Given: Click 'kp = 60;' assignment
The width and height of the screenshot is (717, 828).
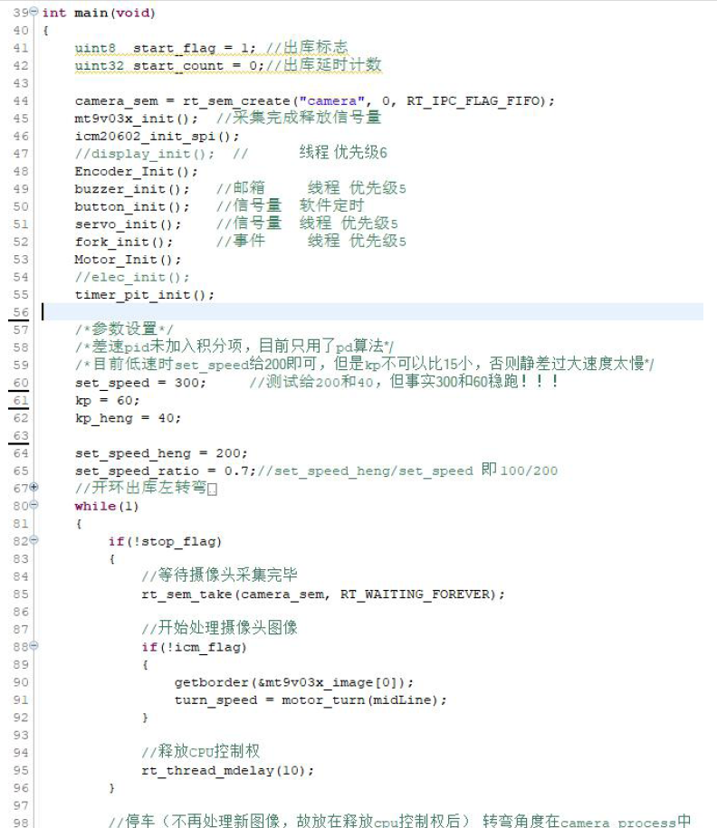Looking at the screenshot, I should [107, 401].
